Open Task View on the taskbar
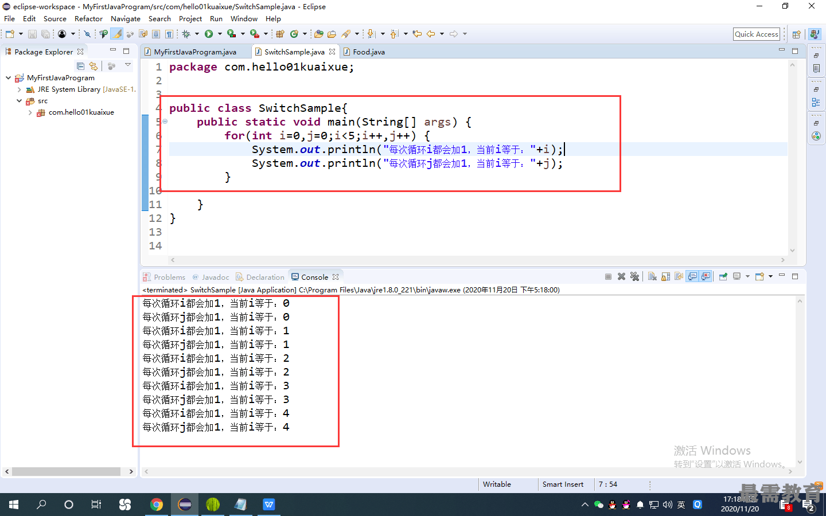The height and width of the screenshot is (516, 826). coord(96,505)
